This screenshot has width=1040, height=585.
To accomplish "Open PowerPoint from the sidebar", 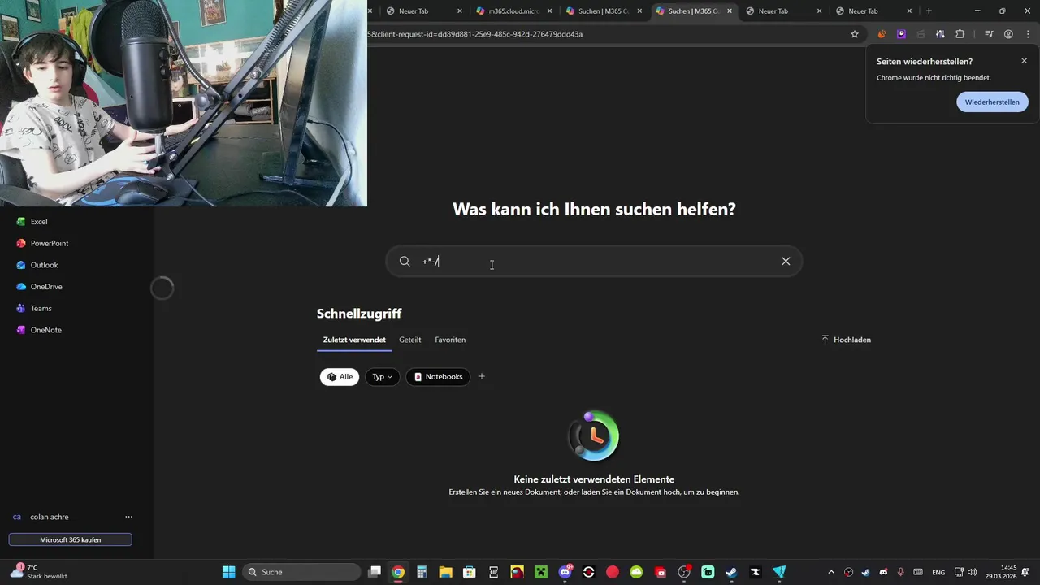I will (42, 243).
